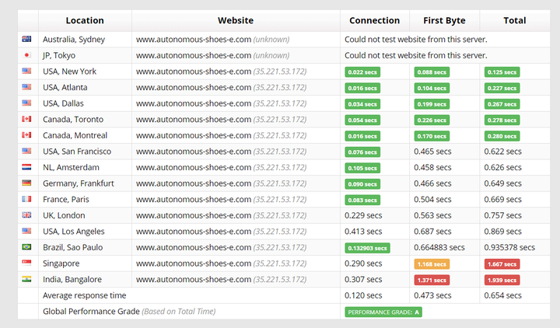
Task: Click the India flag icon
Action: pyautogui.click(x=26, y=279)
